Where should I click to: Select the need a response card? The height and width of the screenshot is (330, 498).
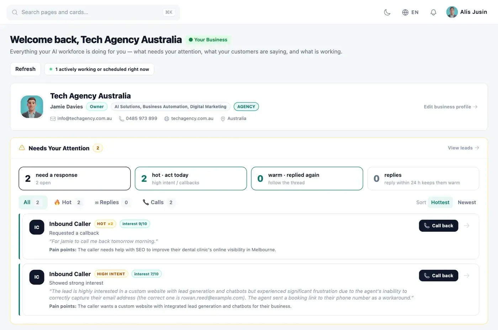tap(75, 179)
